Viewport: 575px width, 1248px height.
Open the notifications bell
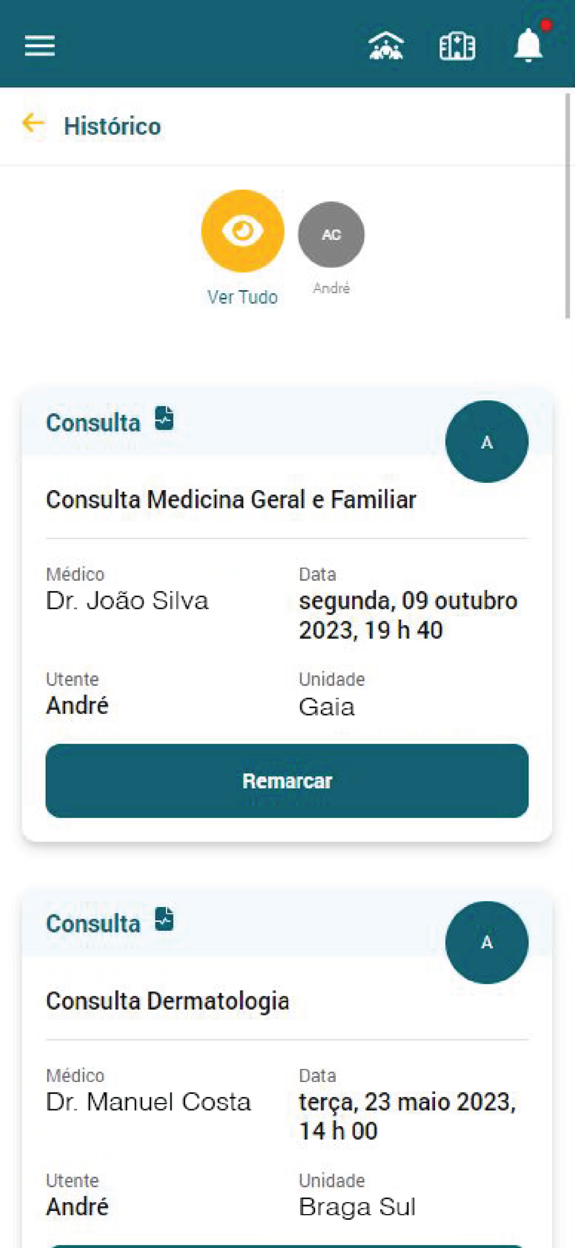[528, 46]
